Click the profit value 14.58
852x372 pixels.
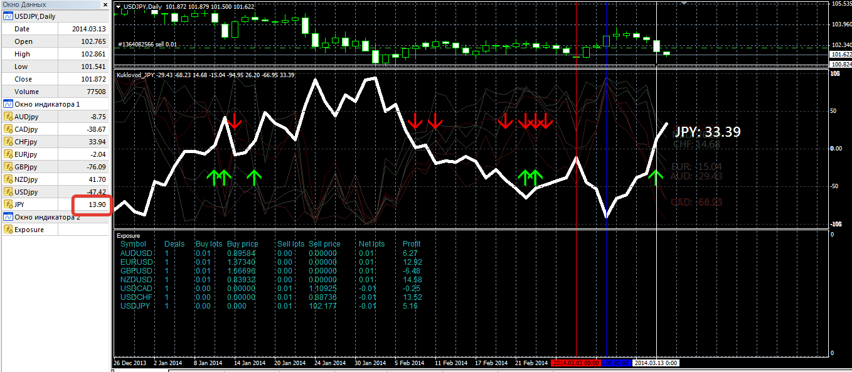[x=412, y=279]
